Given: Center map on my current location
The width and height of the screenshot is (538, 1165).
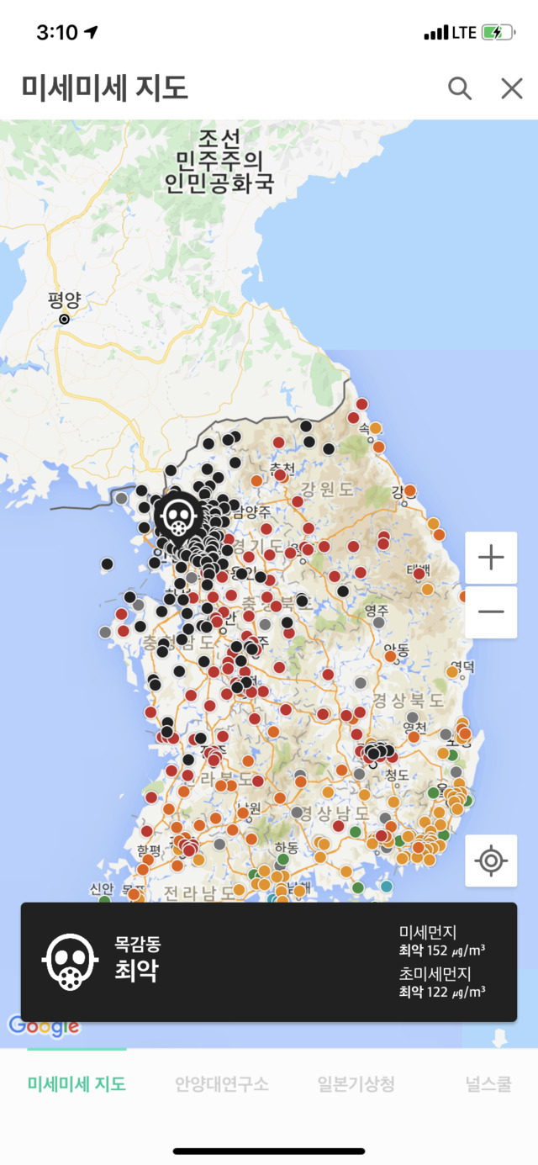Looking at the screenshot, I should [491, 861].
